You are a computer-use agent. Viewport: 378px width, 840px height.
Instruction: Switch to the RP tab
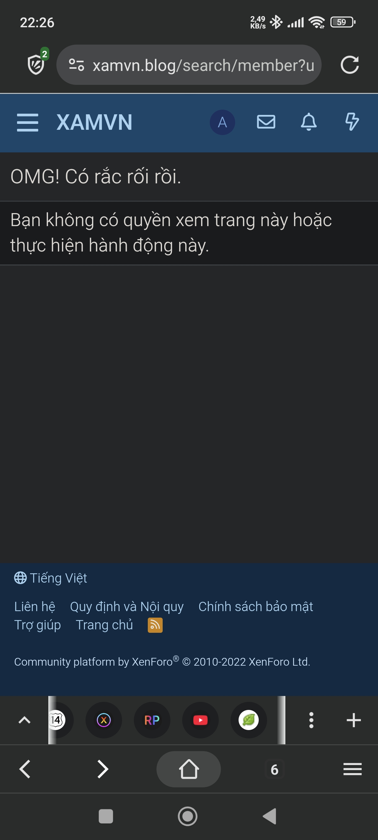coord(152,720)
